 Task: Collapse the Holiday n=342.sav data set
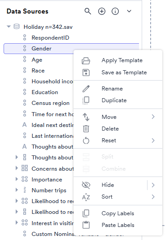pos(9,27)
